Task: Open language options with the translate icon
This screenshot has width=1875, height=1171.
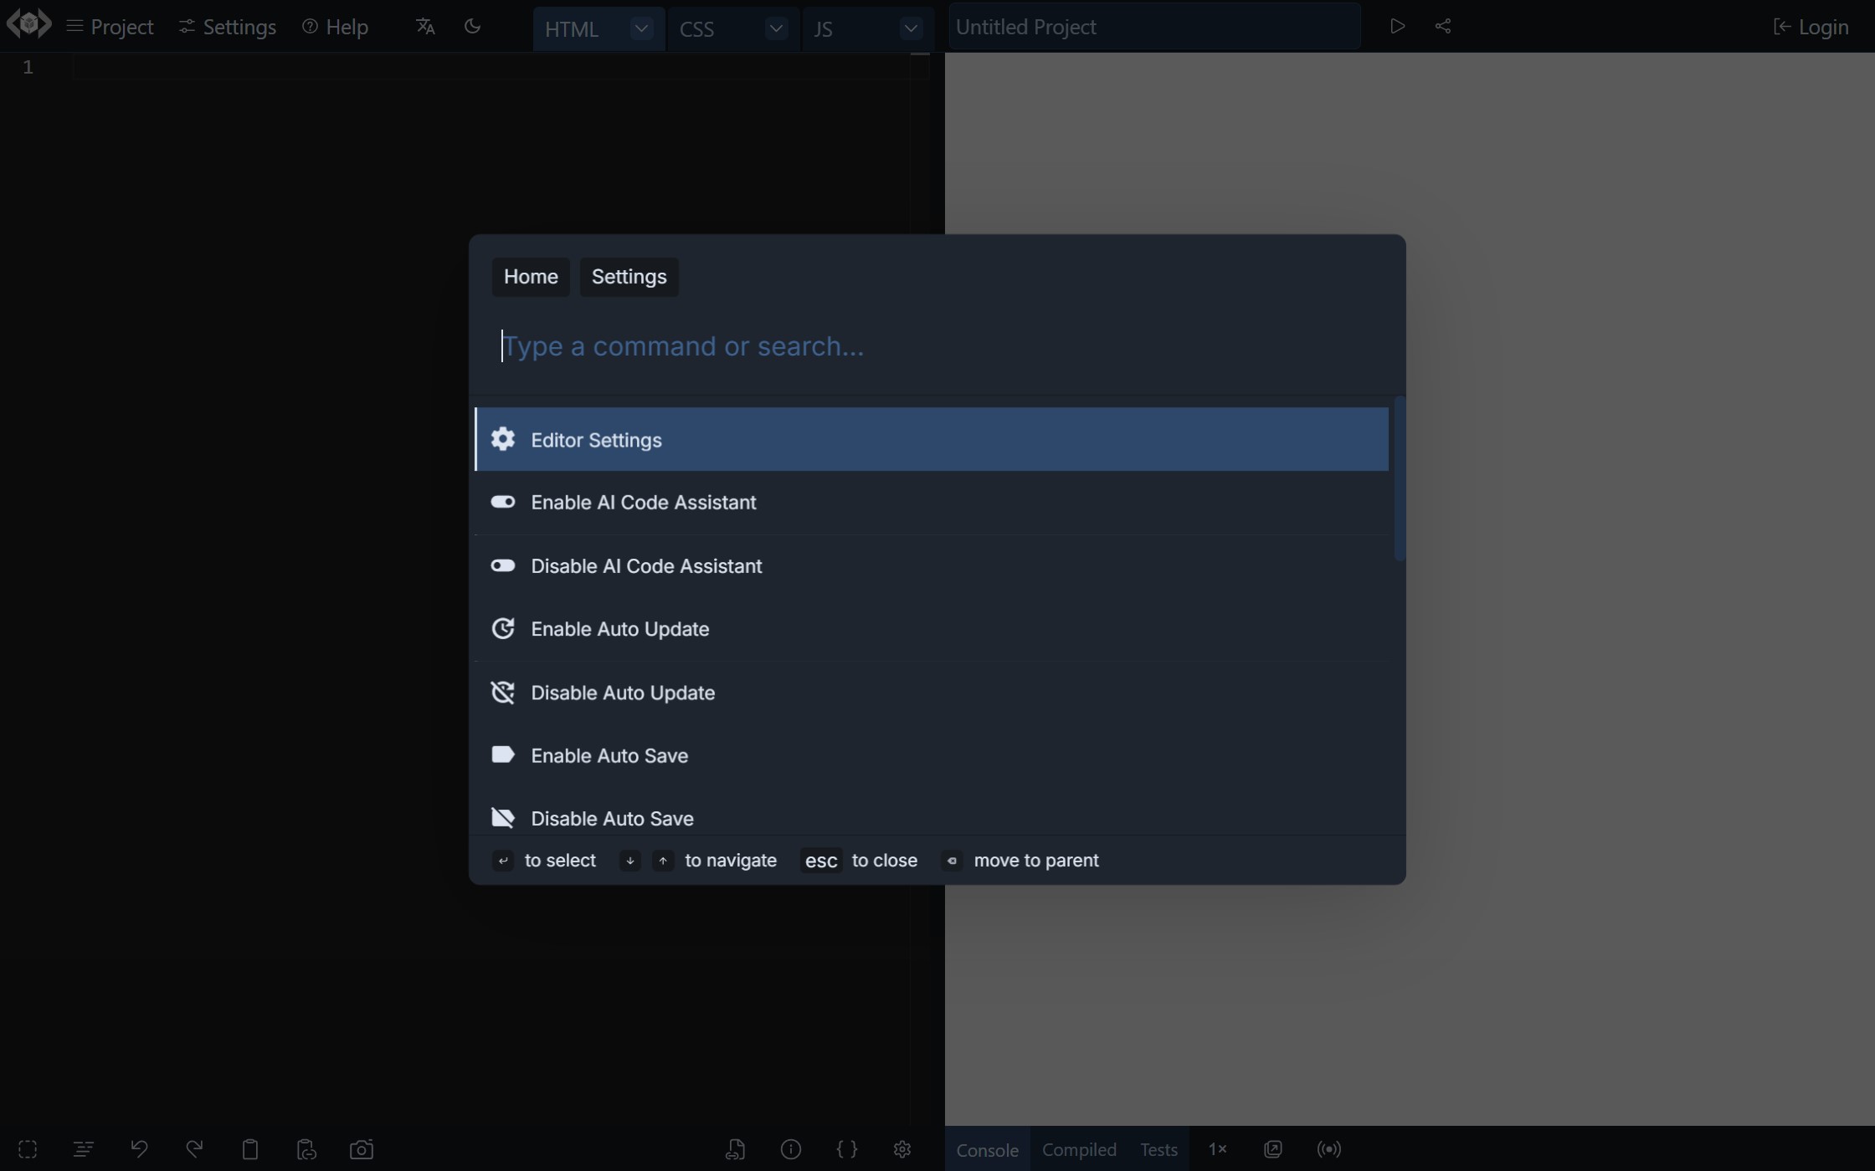Action: 424,26
